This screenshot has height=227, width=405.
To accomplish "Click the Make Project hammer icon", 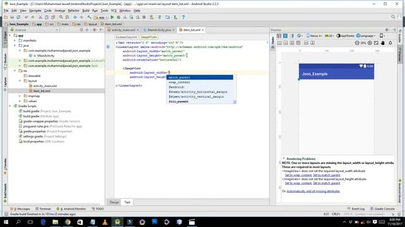I will click(x=89, y=17).
